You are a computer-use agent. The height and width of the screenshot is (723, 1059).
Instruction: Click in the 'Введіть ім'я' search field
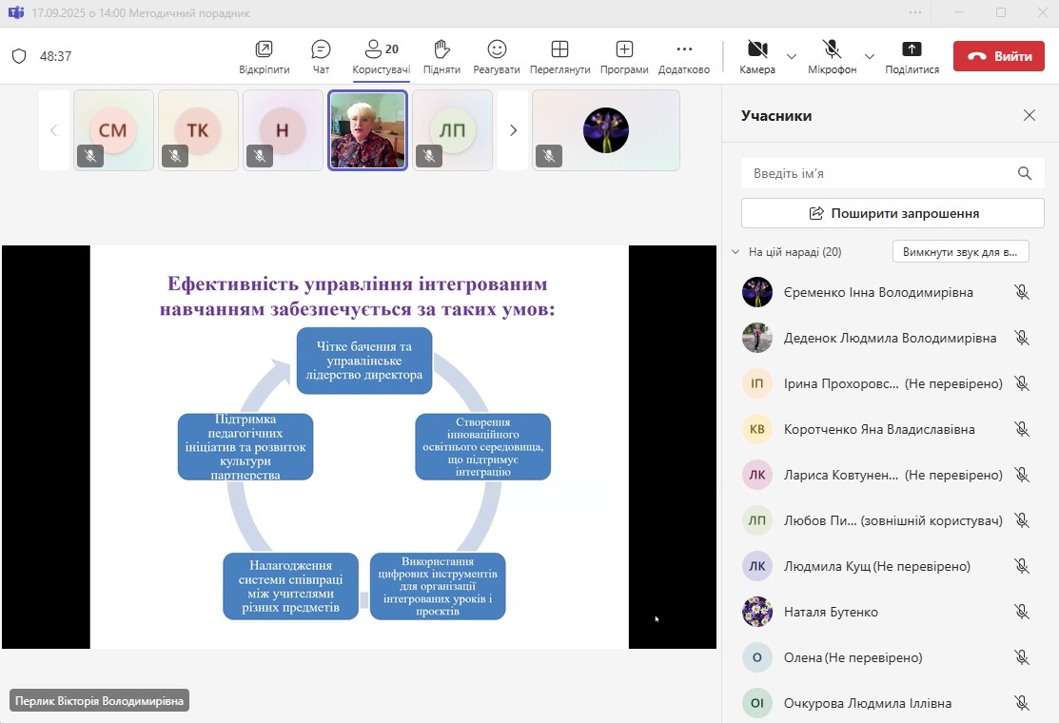point(892,173)
